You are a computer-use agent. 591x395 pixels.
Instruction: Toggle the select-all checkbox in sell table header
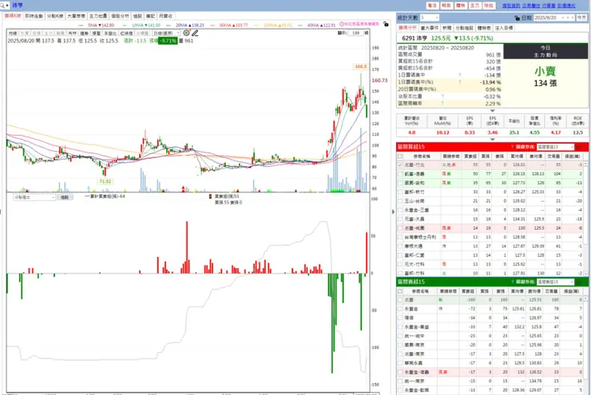(400, 291)
